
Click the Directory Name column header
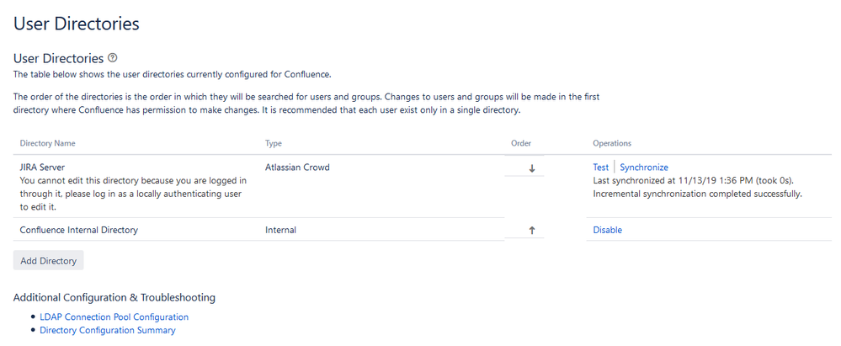48,143
